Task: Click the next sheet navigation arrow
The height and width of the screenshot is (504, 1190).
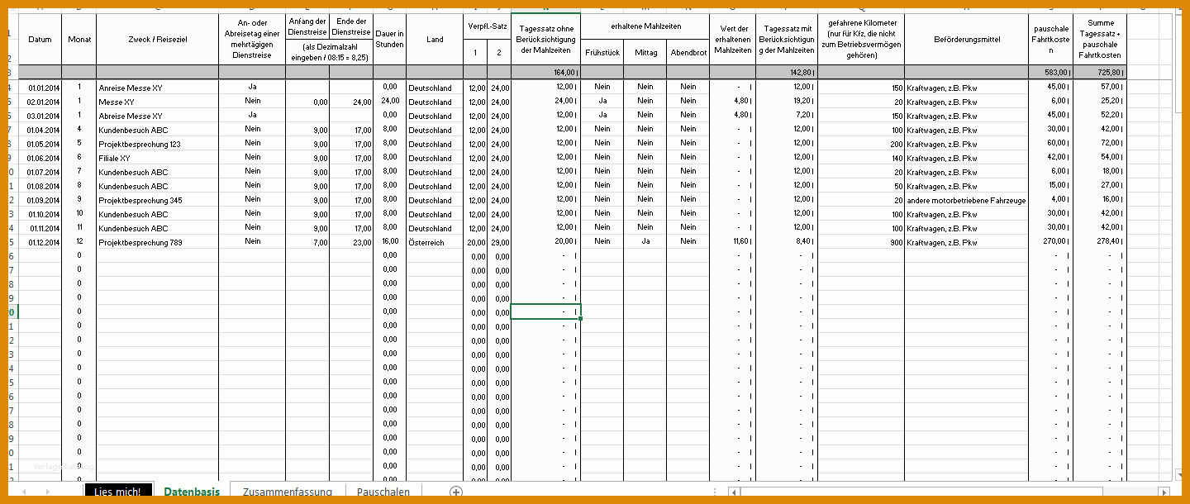Action: [46, 492]
